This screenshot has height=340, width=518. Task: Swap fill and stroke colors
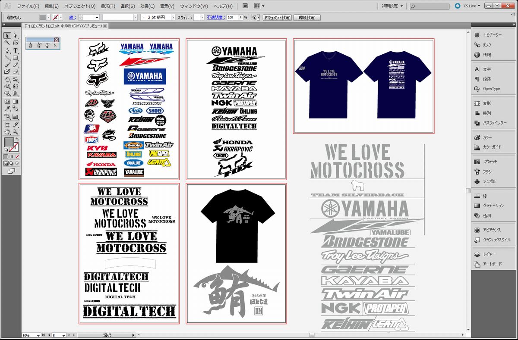(17, 139)
